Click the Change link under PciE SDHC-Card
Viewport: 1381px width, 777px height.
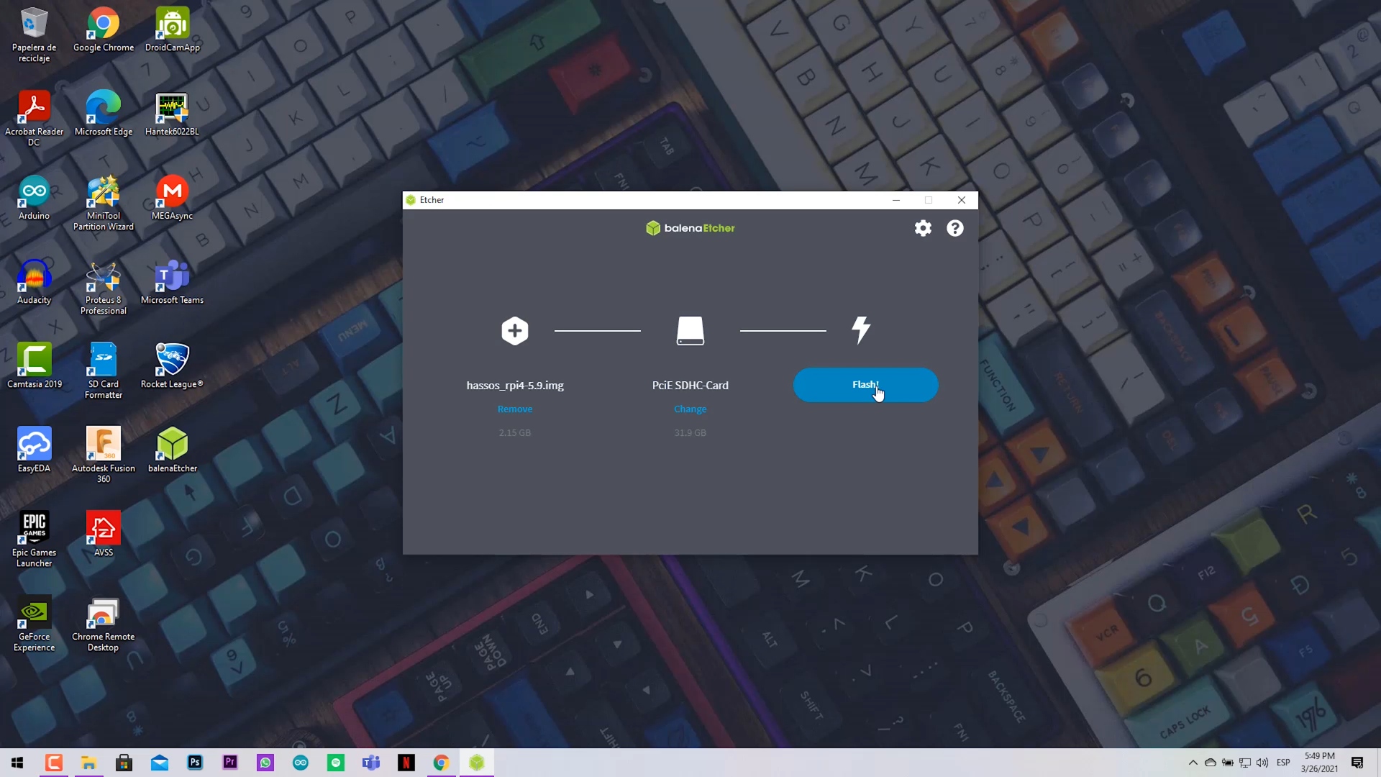pos(690,409)
